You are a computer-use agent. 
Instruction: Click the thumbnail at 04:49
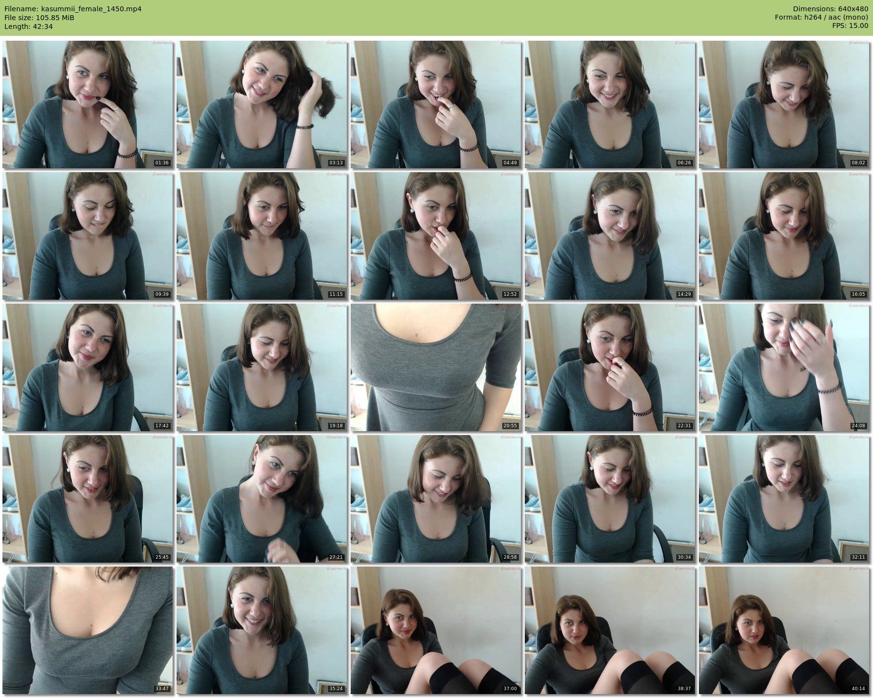[436, 104]
